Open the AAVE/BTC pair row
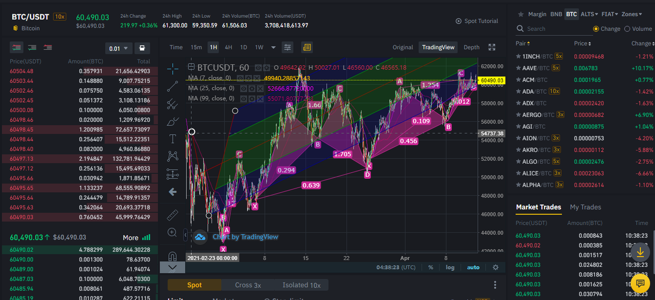 click(585, 68)
